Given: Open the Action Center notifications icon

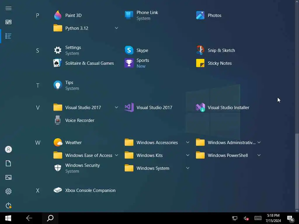Looking at the screenshot, I should [291, 219].
